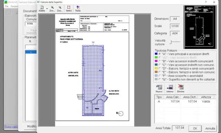Image resolution: width=221 pixels, height=133 pixels.
Task: Click the yellow swatch for type D
Action: [x=156, y=68]
